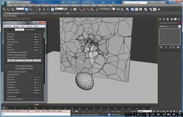Click RayFire simulation pause button
The height and width of the screenshot is (117, 183).
click(28, 60)
